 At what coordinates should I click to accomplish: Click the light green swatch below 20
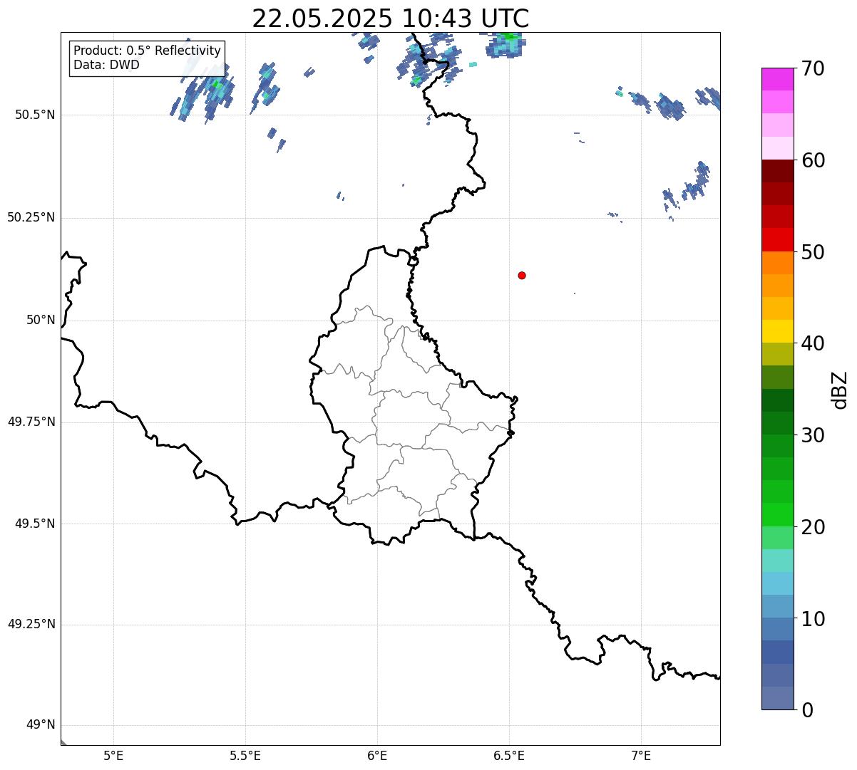pos(777,538)
